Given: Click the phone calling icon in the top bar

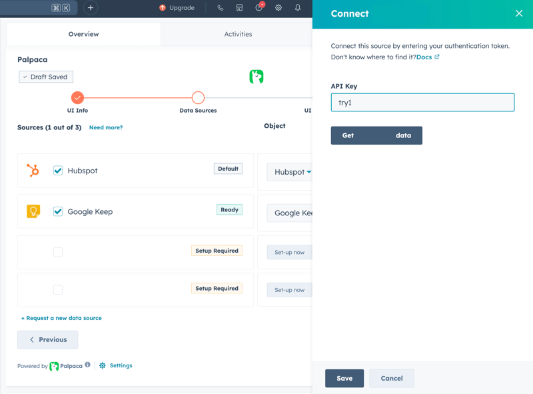Looking at the screenshot, I should pyautogui.click(x=221, y=8).
